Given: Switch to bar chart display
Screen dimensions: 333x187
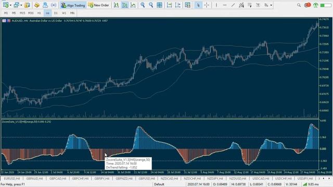Looking at the screenshot, I should click(116, 5).
